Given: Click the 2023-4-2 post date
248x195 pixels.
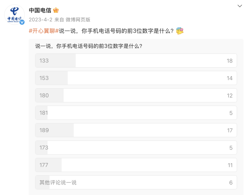Looking at the screenshot, I should 41,20.
